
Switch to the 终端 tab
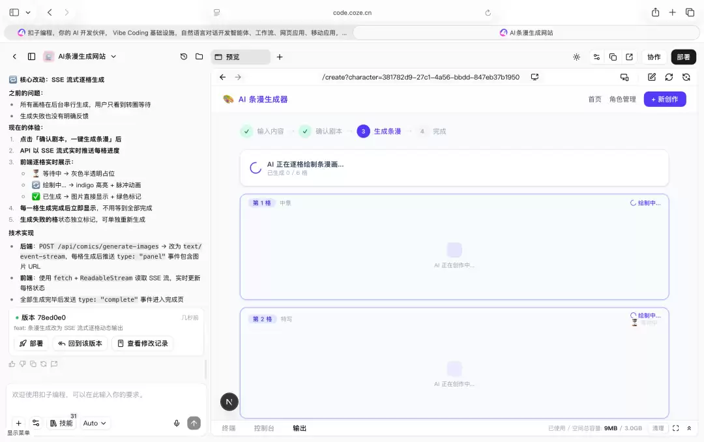pyautogui.click(x=229, y=428)
